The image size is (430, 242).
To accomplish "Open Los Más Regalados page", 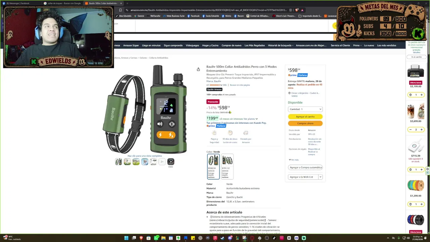I will pos(255,45).
